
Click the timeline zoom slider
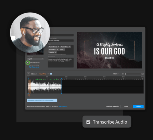133,74
